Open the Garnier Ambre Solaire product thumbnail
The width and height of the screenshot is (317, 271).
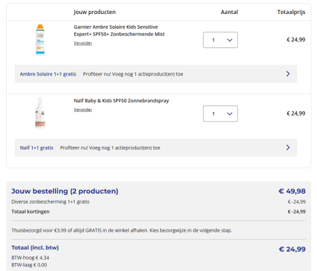pyautogui.click(x=40, y=39)
